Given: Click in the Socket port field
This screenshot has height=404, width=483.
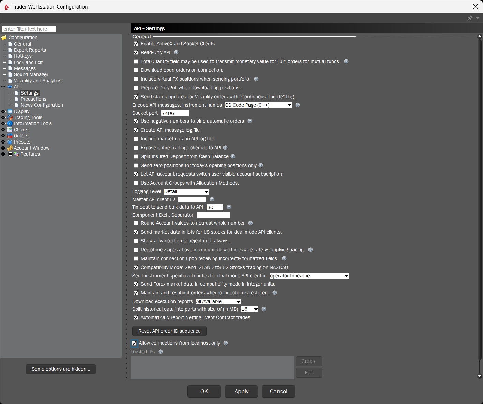Looking at the screenshot, I should tap(175, 113).
